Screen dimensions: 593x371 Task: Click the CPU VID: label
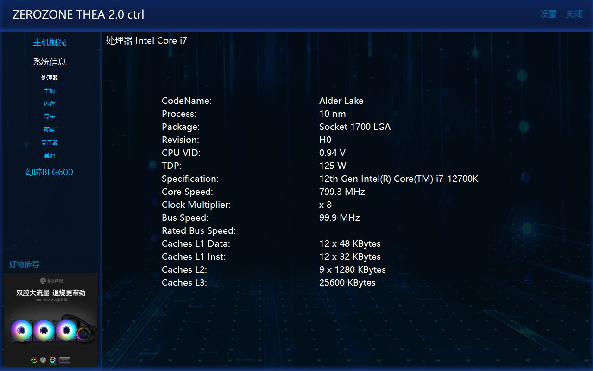tap(181, 153)
